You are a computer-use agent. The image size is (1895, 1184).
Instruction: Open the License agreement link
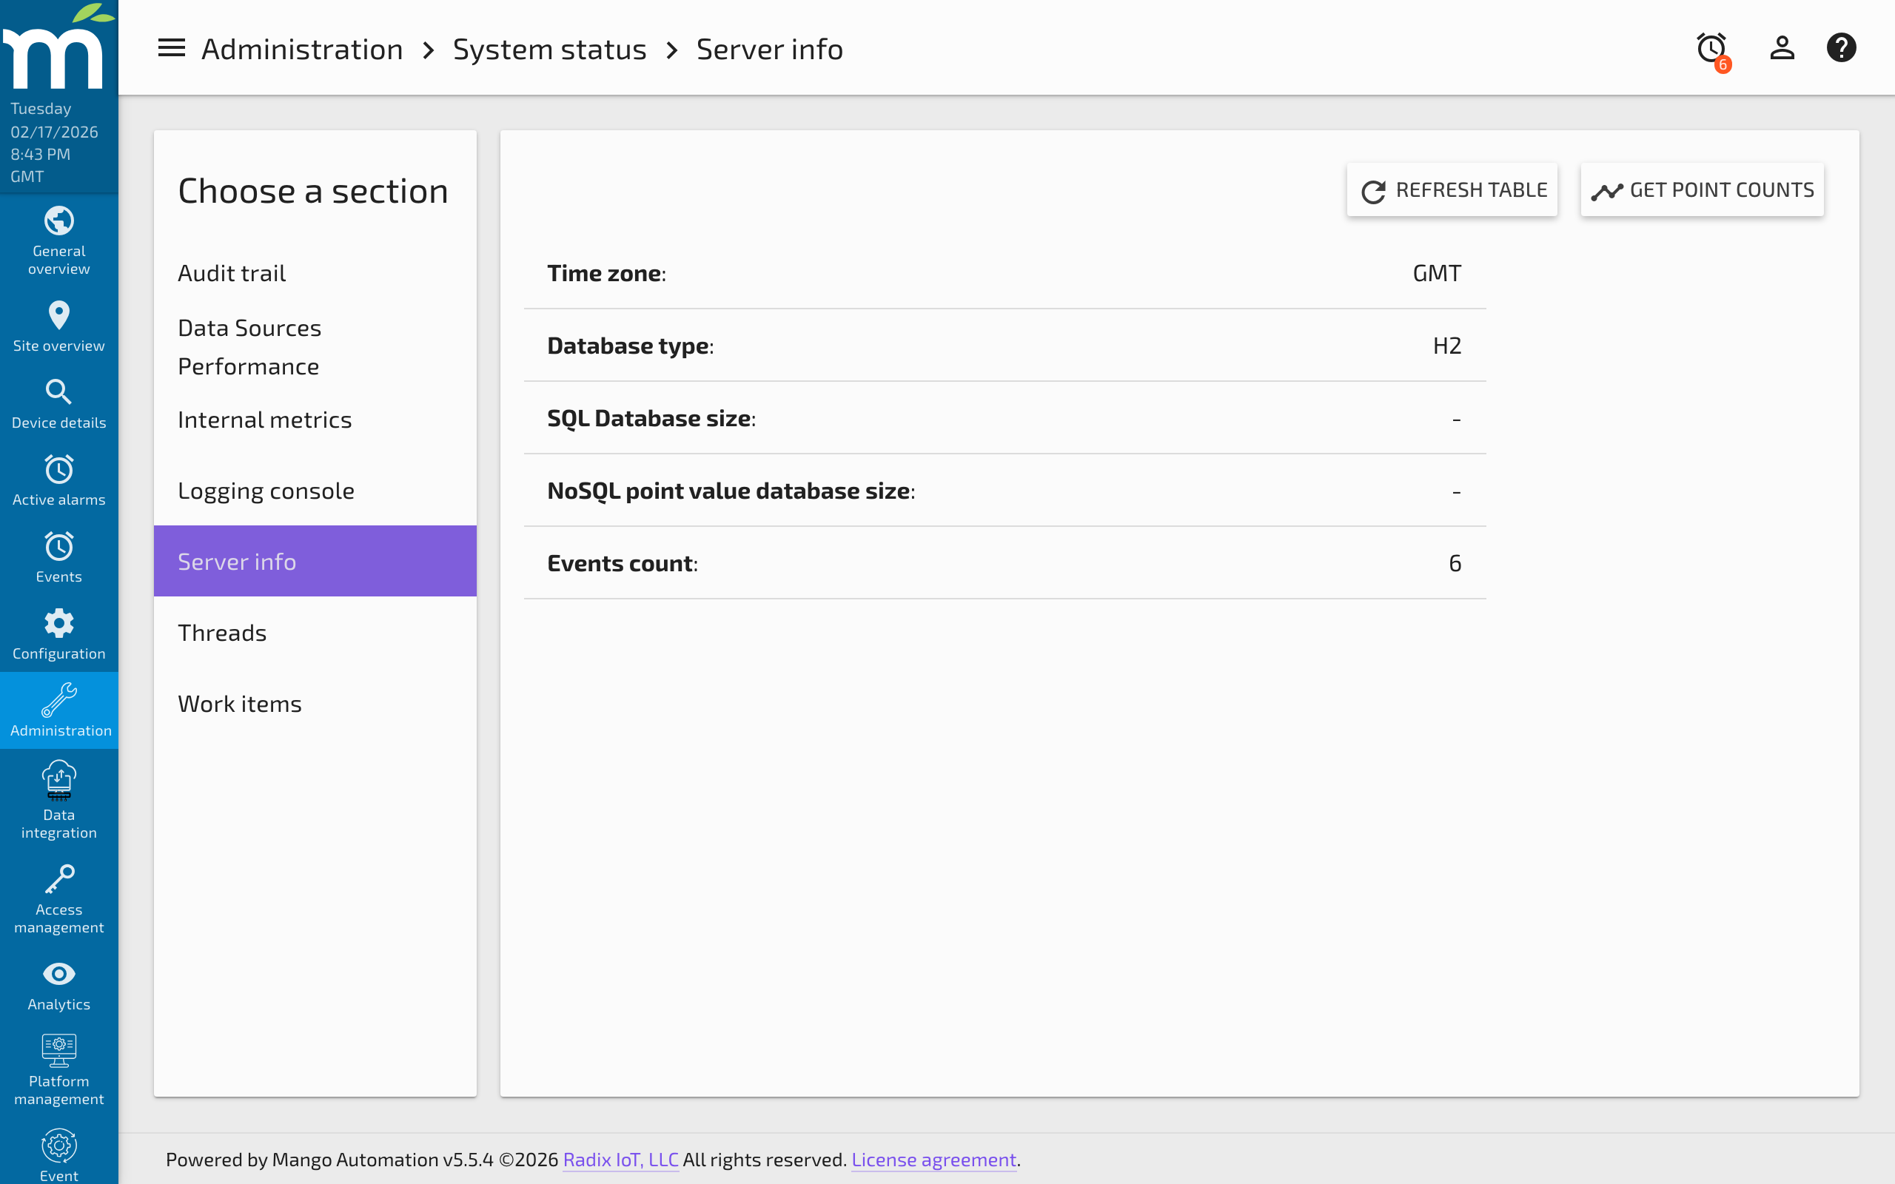(x=933, y=1160)
